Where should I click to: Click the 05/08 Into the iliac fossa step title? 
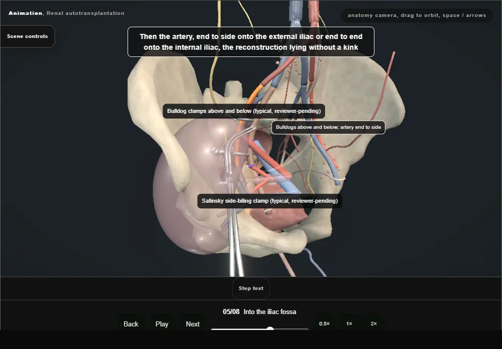(260, 312)
